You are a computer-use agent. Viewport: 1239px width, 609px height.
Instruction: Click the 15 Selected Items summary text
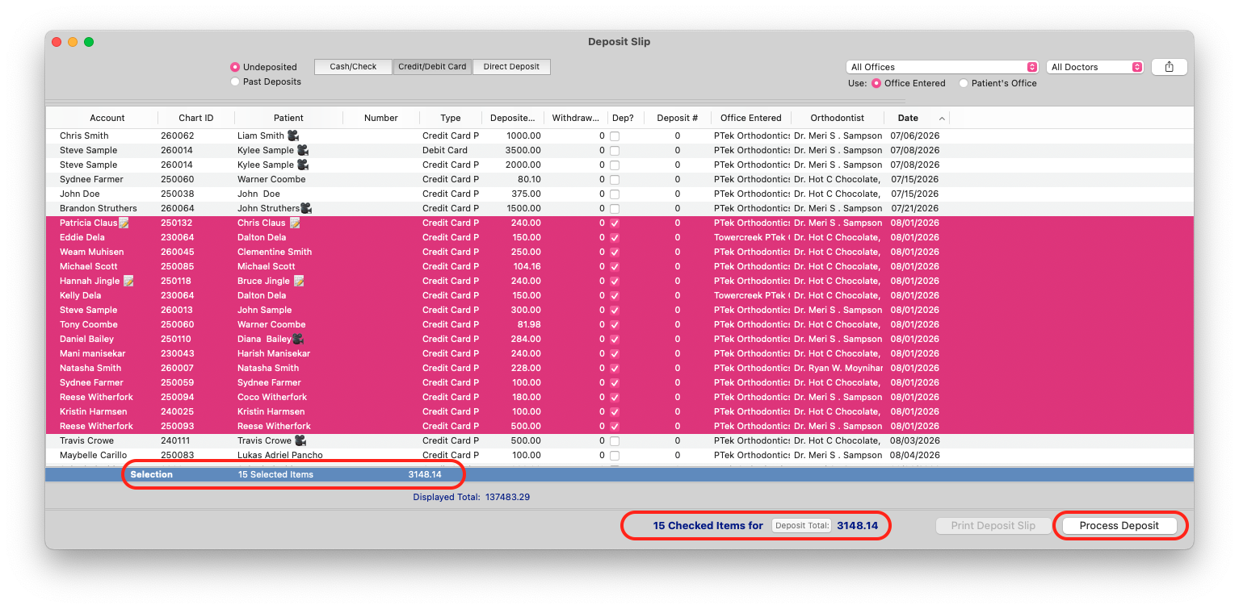(275, 474)
